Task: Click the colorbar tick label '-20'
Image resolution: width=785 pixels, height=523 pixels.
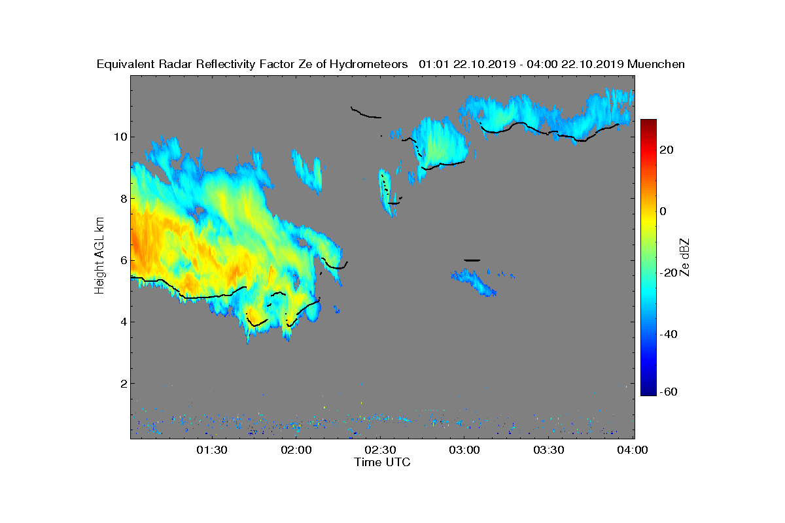Action: pos(669,273)
